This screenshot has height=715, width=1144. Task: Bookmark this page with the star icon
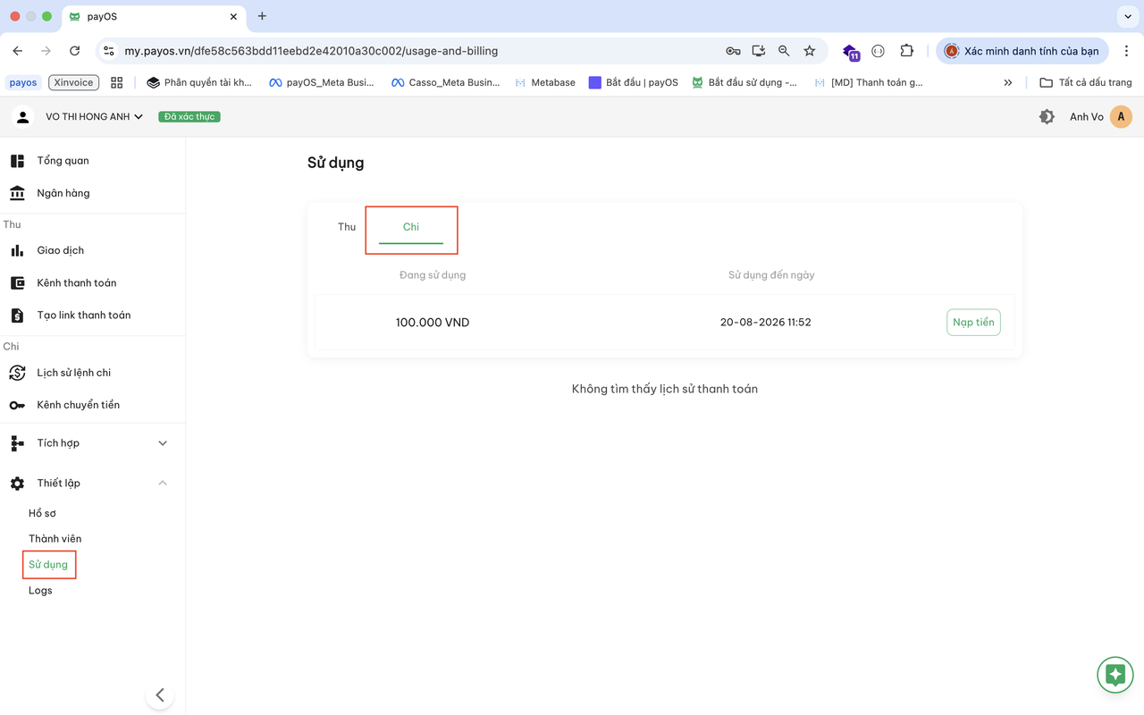(810, 51)
